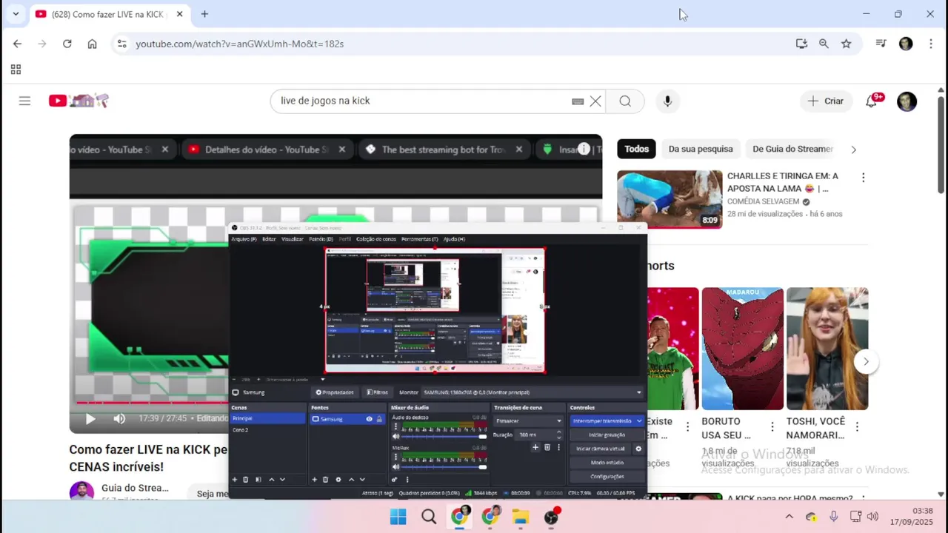948x533 pixels.
Task: Delete selected scene with Cenas trash icon
Action: tap(246, 480)
